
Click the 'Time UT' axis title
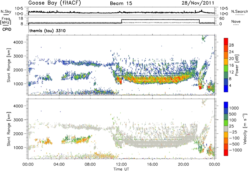[121, 169]
